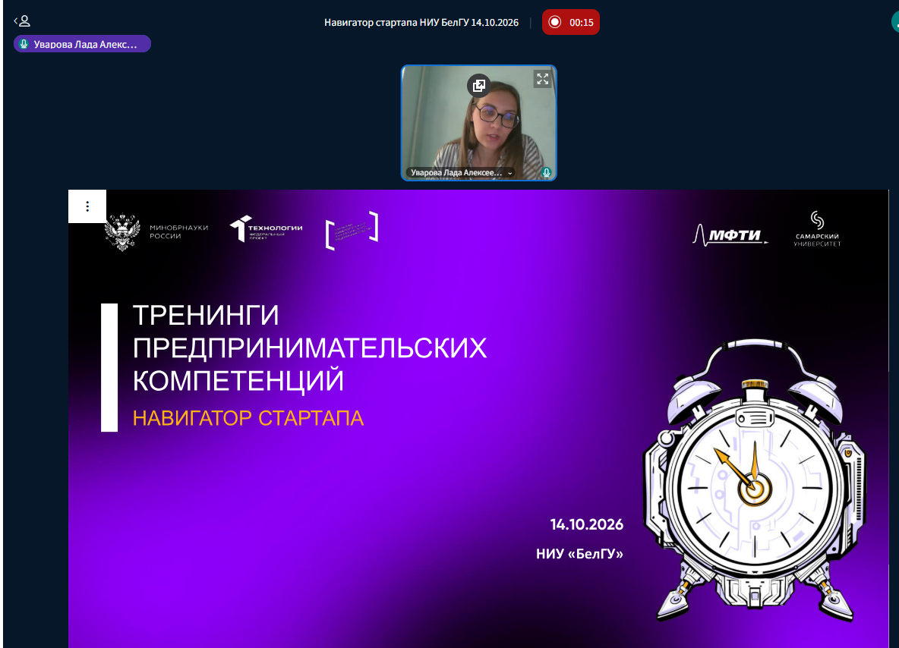The image size is (899, 648).
Task: Click the Технологии federal project logo
Action: coord(266,228)
